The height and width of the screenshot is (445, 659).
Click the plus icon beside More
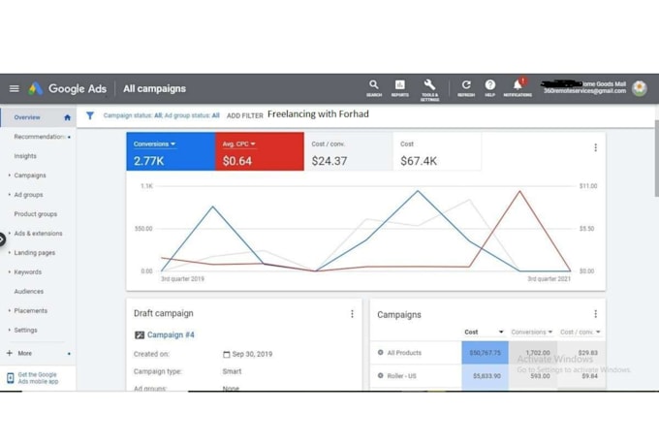pyautogui.click(x=10, y=353)
